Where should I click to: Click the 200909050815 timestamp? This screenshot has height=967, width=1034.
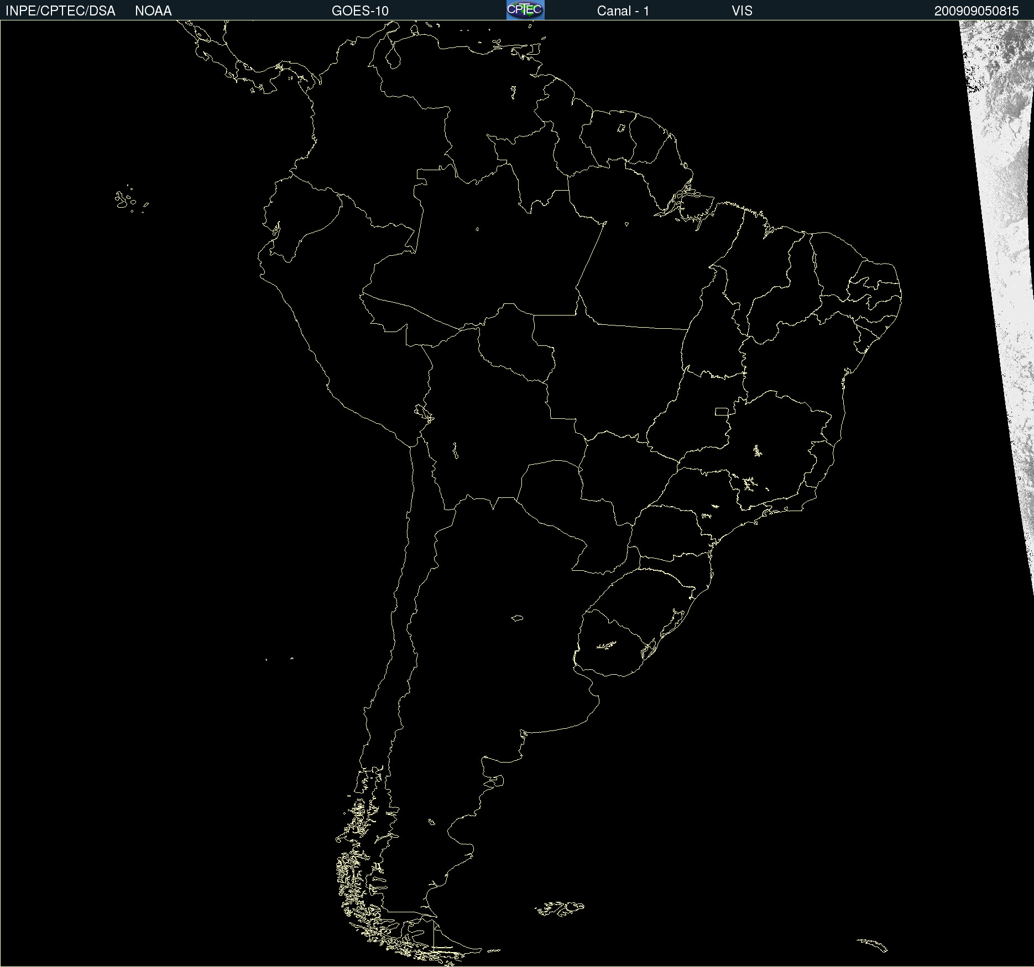976,11
